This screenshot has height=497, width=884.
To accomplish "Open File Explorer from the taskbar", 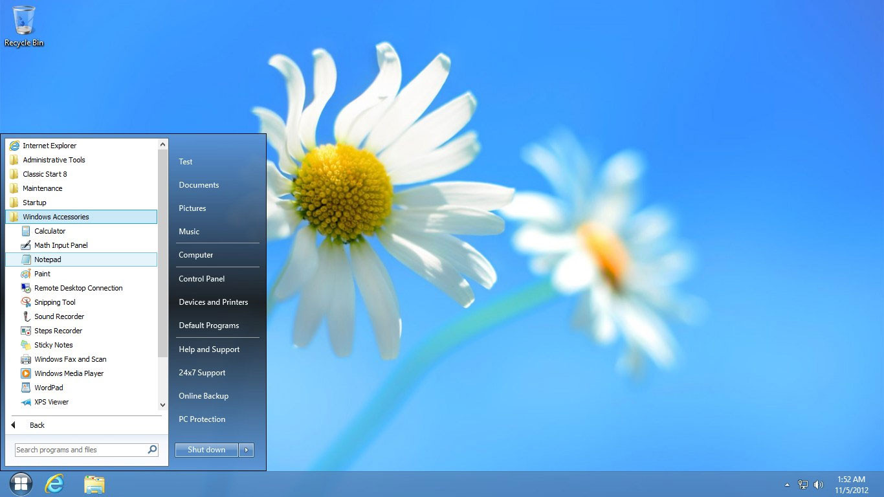I will tap(94, 485).
